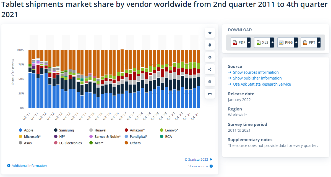Viewport: 331px width, 177px height.
Task: Click the flag icon beside Statista 2022
Action: coord(211,160)
